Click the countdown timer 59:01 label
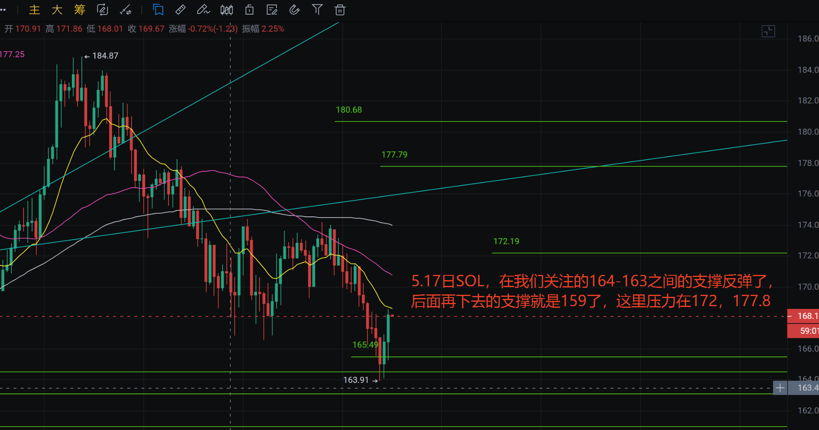Screen dimensions: 819x430 (803, 331)
